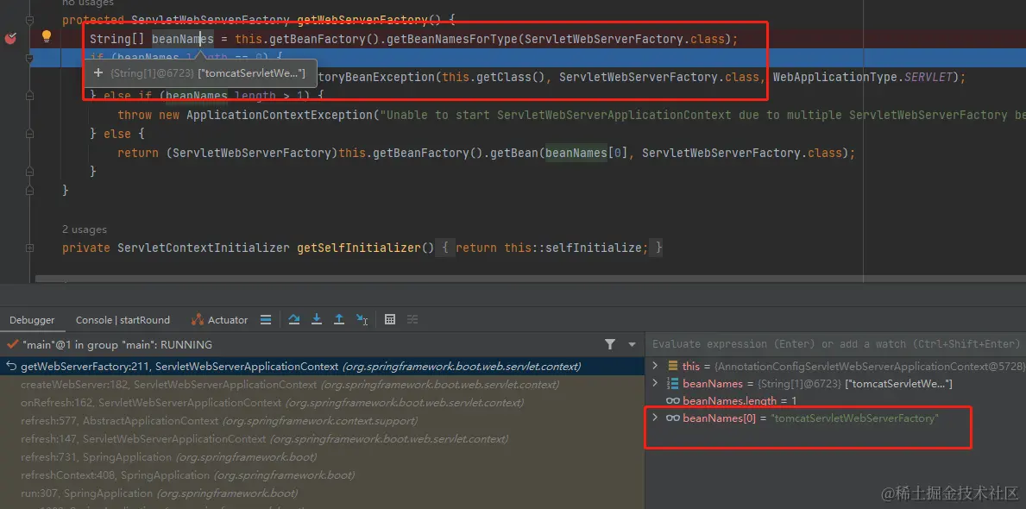Click the Step Over debugger button
1026x509 pixels.
coord(294,319)
